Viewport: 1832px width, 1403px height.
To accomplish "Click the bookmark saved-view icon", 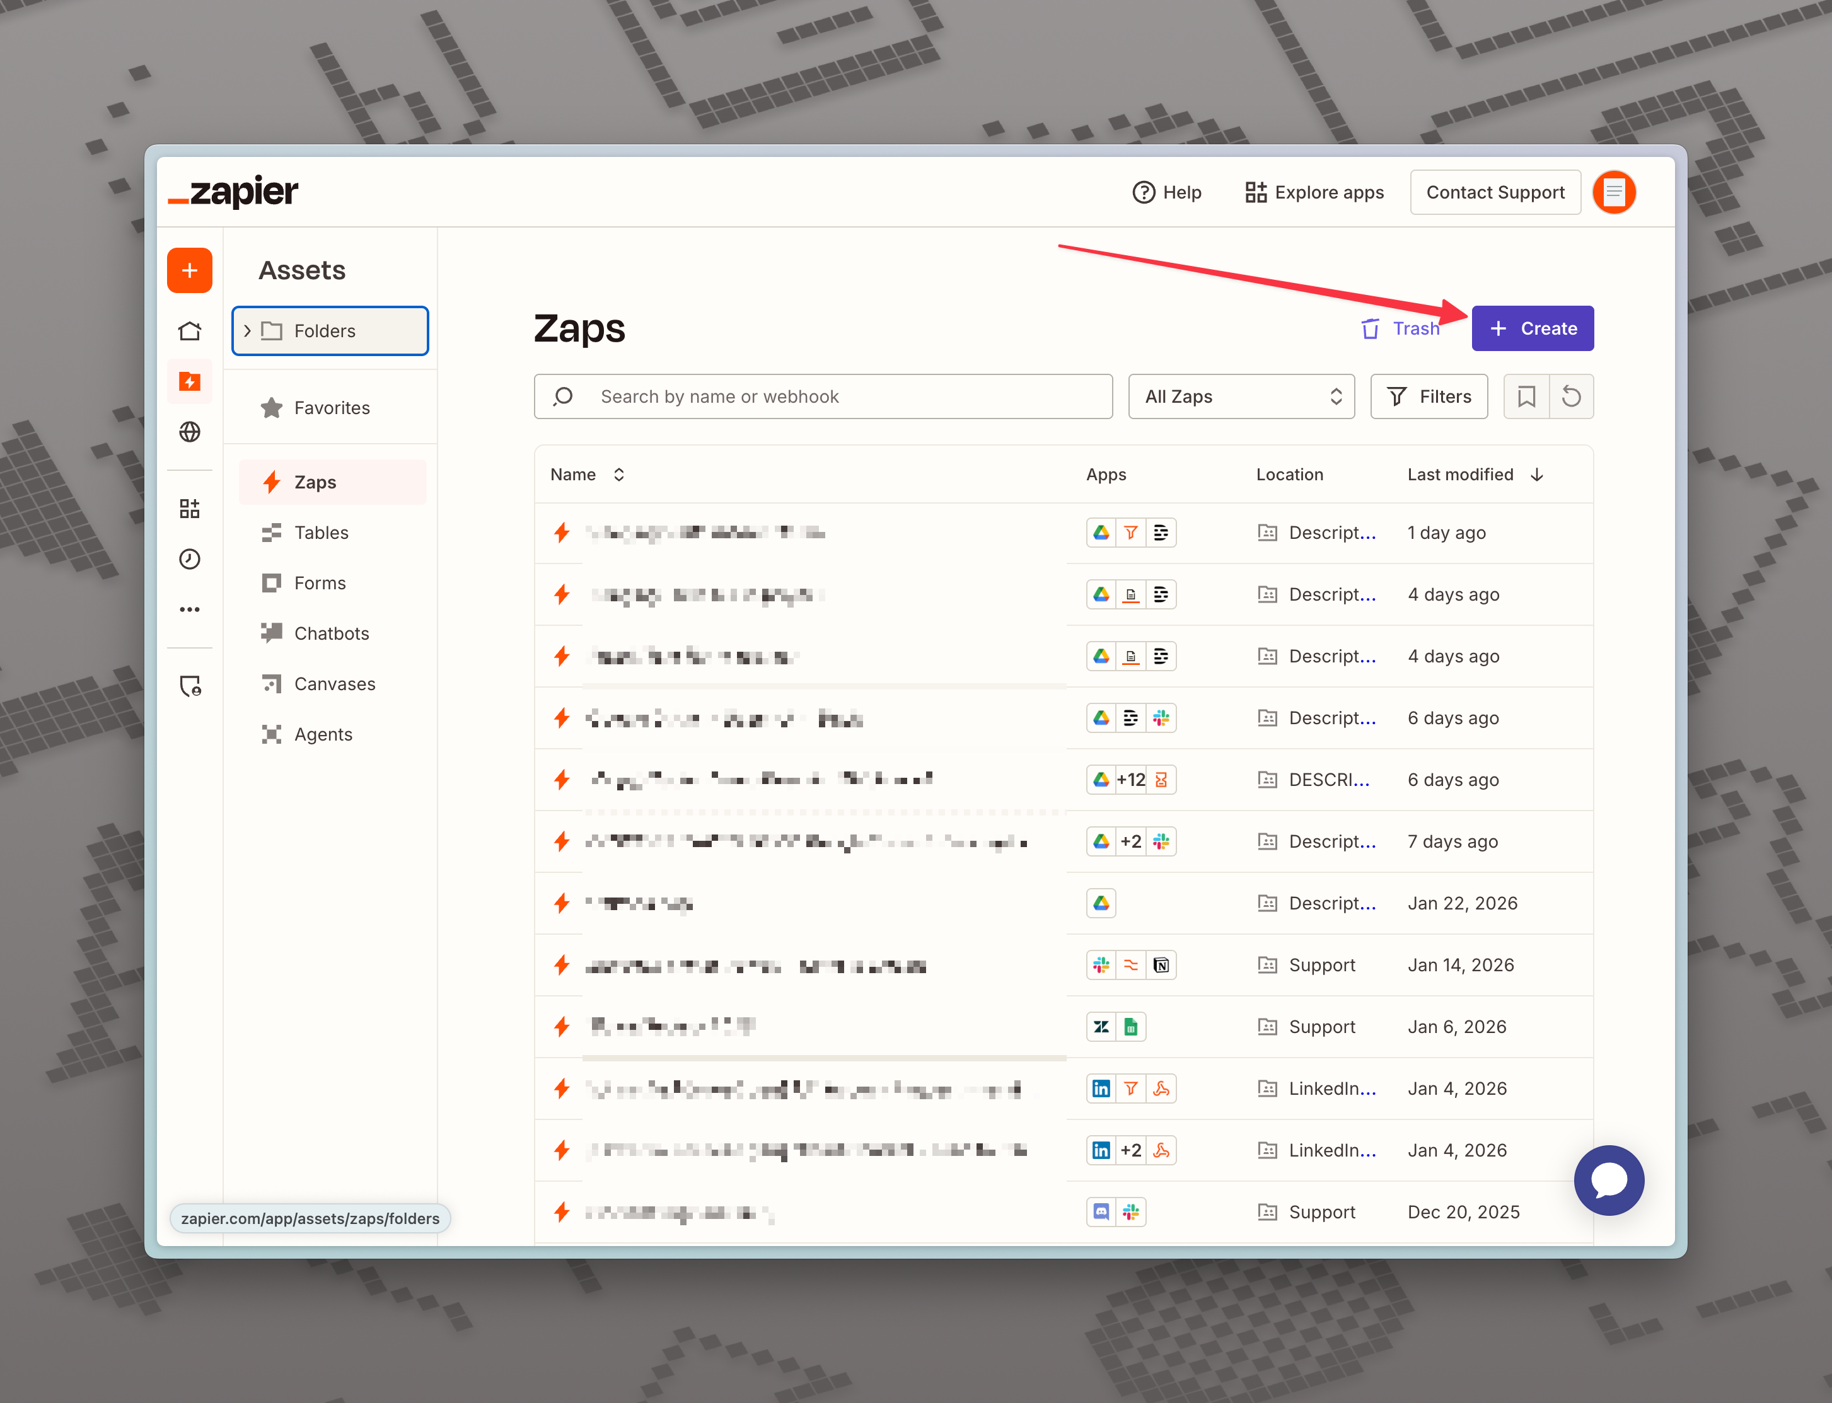I will [x=1526, y=396].
